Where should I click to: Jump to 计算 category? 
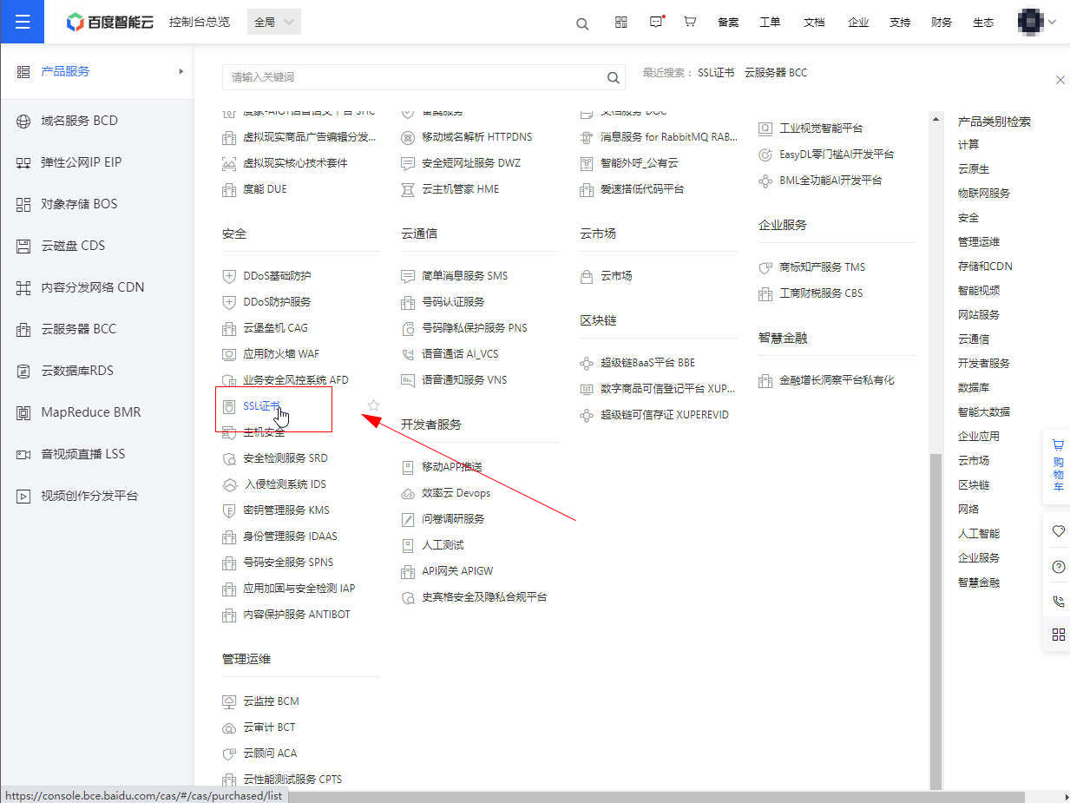[968, 145]
